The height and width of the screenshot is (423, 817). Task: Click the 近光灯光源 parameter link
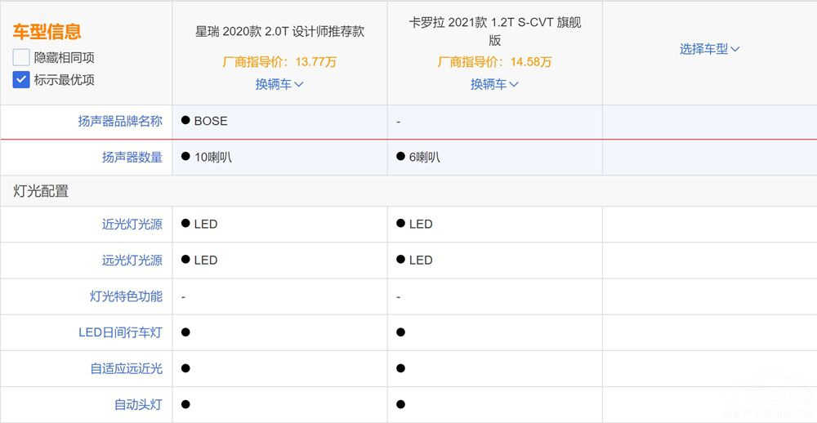[x=132, y=224]
